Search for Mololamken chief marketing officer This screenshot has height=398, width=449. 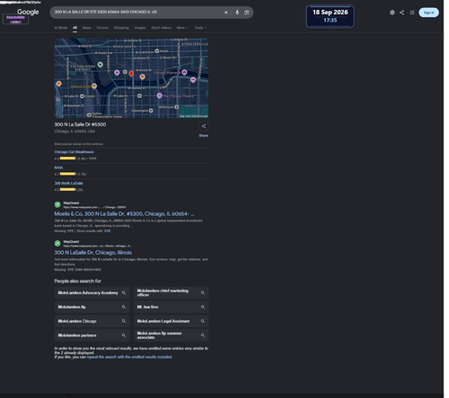point(171,293)
